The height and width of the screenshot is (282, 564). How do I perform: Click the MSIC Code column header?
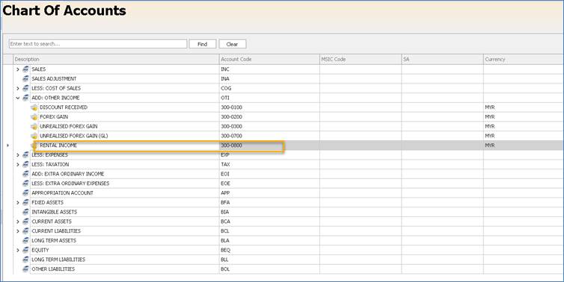(361, 59)
